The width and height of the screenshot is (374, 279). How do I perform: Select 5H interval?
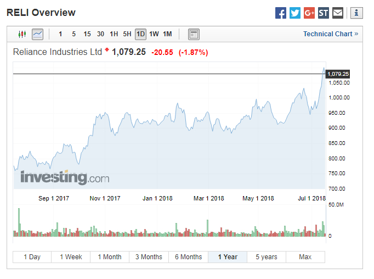[x=127, y=34]
